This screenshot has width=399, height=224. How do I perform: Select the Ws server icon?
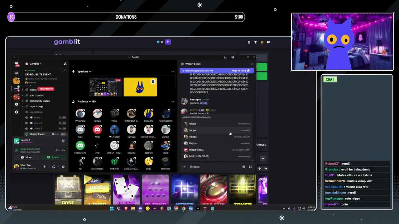click(17, 73)
